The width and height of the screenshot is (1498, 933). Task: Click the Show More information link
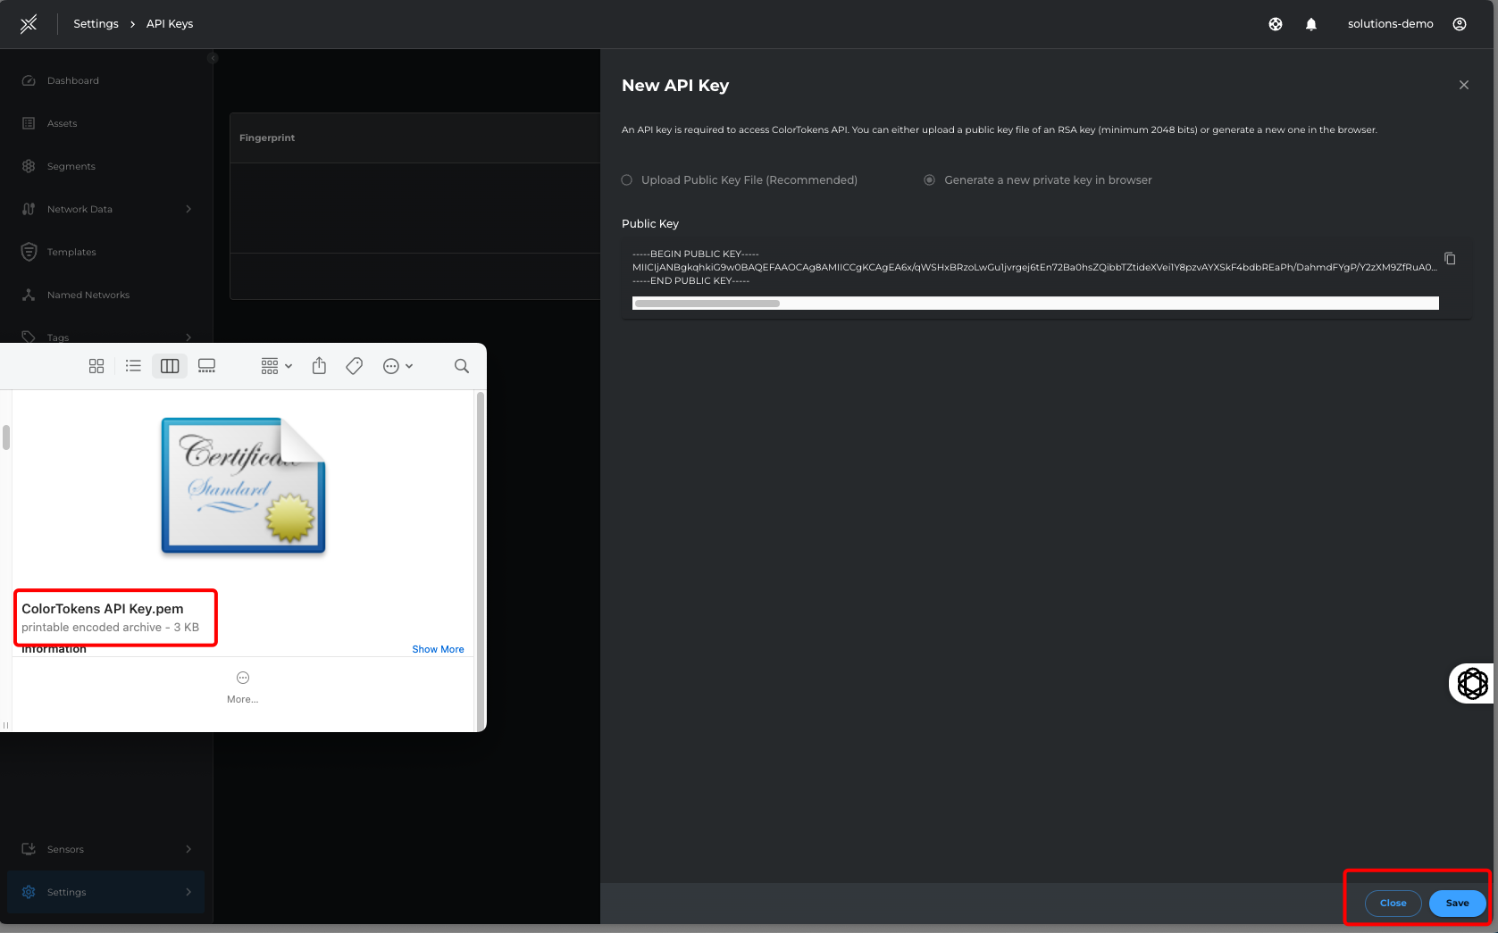(x=438, y=649)
